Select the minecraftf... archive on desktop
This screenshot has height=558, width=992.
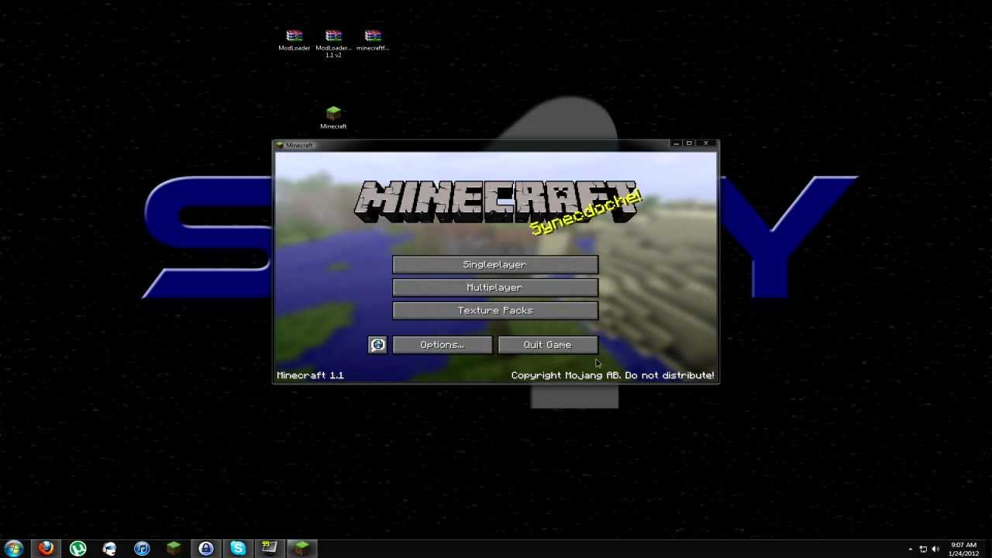point(373,40)
